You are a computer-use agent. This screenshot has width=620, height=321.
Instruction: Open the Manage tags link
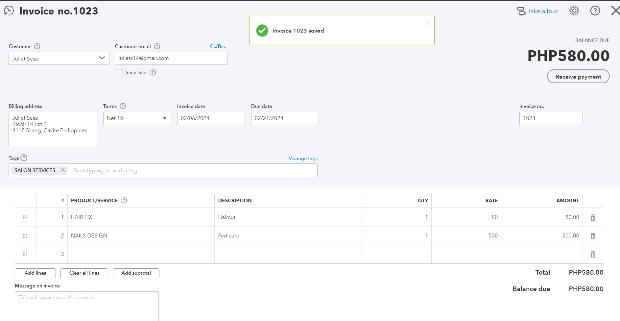point(303,159)
